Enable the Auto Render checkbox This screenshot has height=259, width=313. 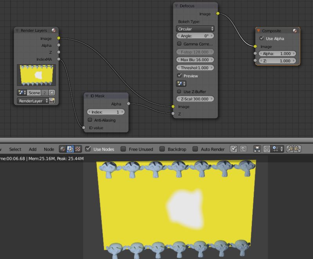click(195, 149)
